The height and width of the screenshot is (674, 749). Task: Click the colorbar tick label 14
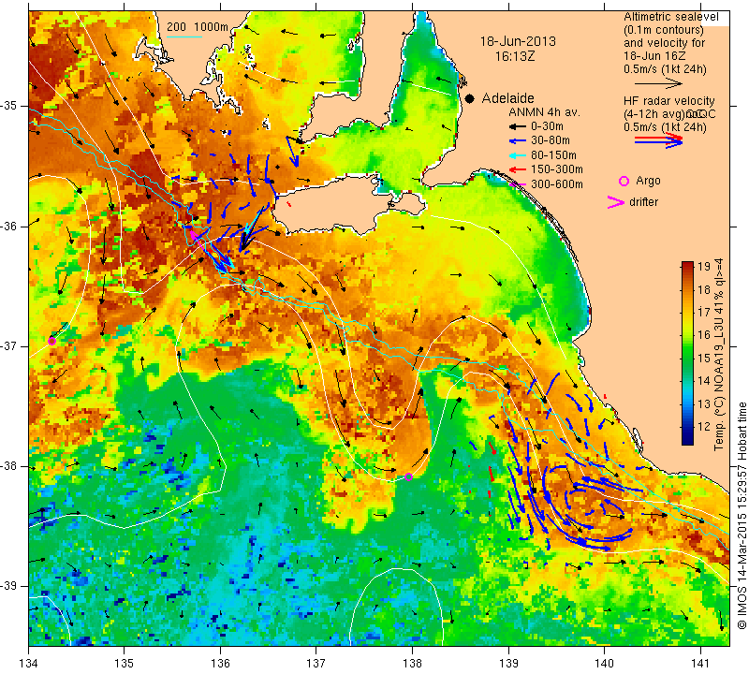point(704,381)
